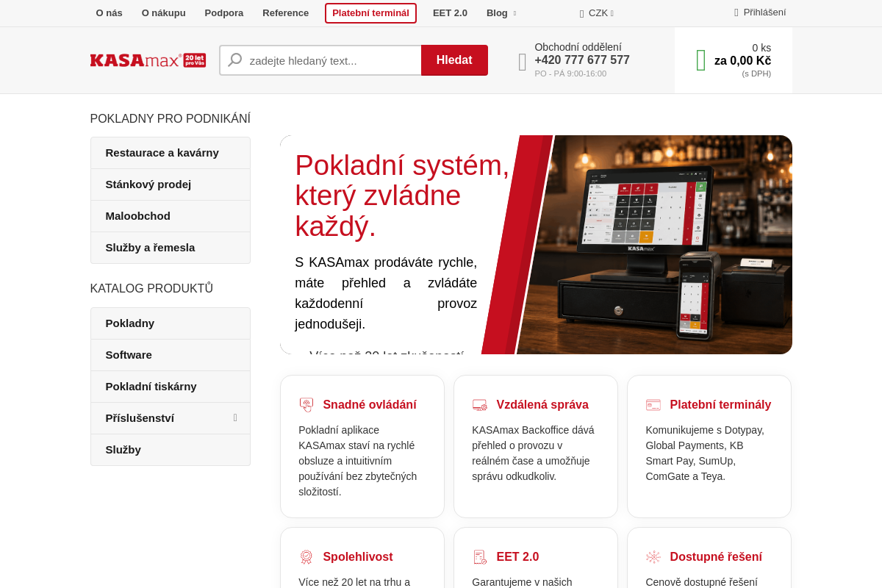The height and width of the screenshot is (588, 882).
Task: Open Software in product catalog
Action: [x=171, y=355]
